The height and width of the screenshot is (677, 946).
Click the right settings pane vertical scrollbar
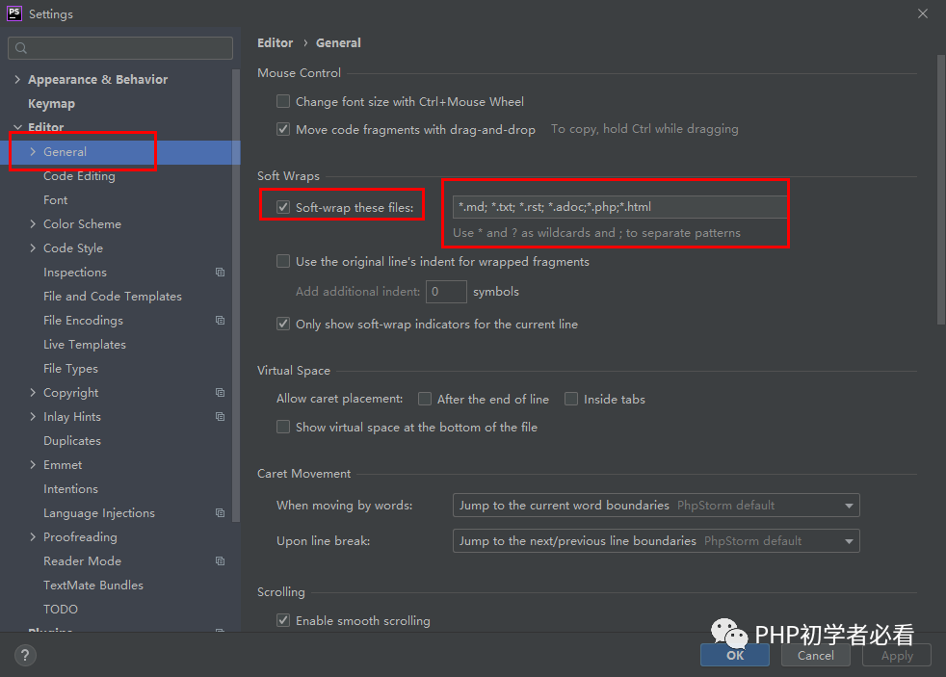tap(940, 190)
